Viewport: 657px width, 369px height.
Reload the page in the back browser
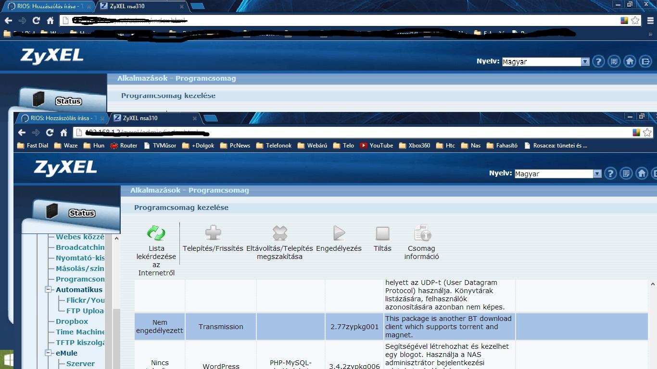pyautogui.click(x=36, y=21)
